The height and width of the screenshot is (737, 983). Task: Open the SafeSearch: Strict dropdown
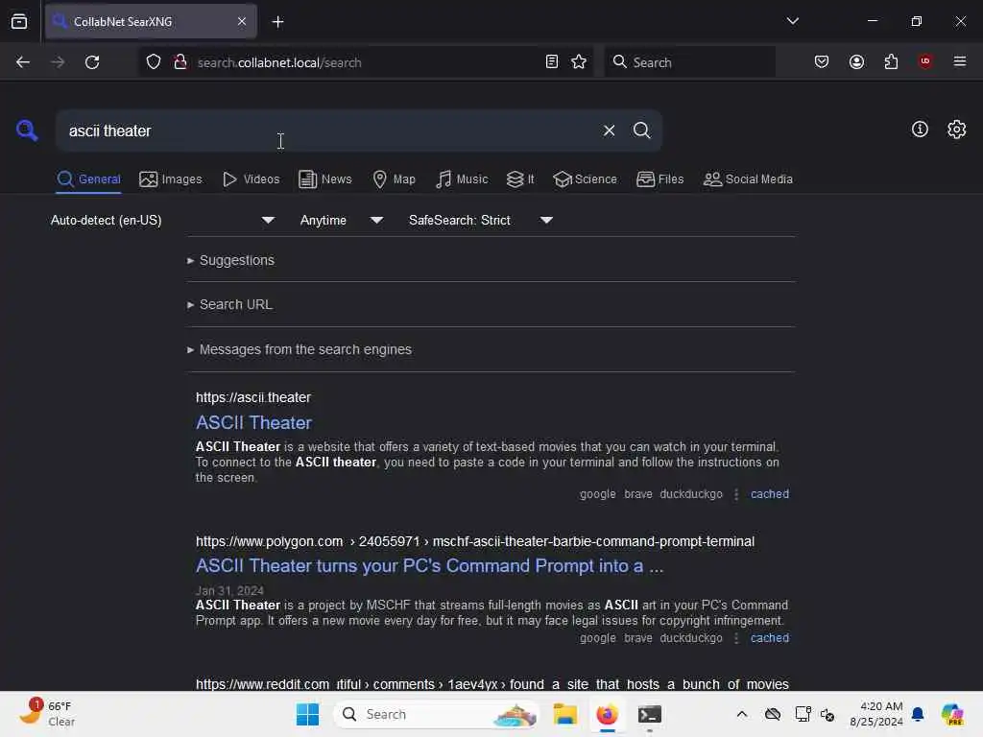coord(481,220)
